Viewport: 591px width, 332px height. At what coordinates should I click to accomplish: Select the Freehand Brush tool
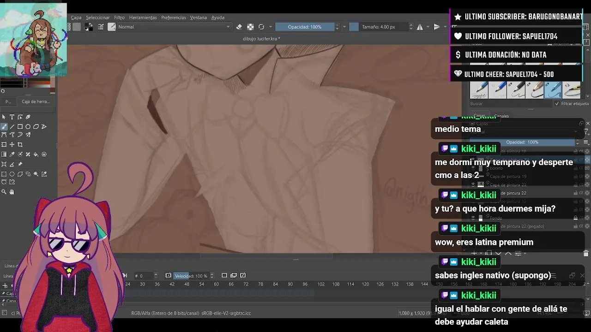[4, 127]
